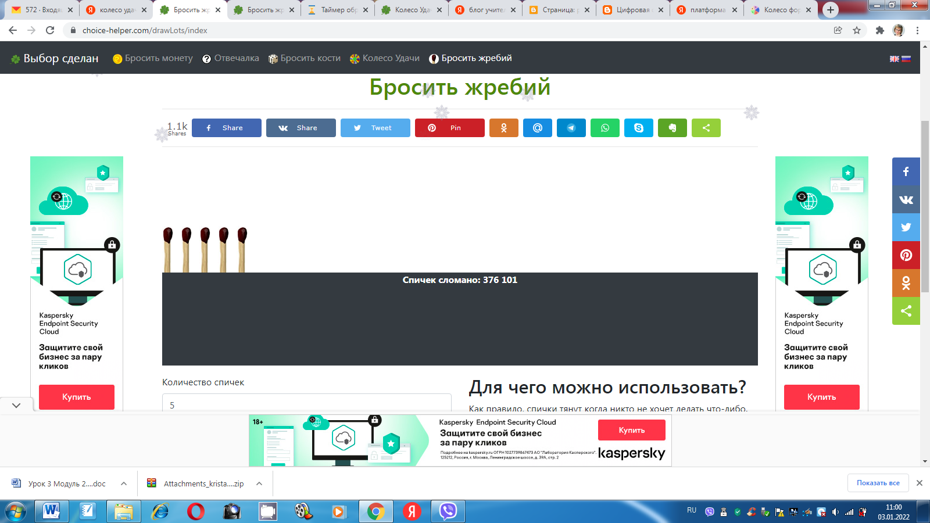The width and height of the screenshot is (930, 523).
Task: Go to 'Выбор сделан' home logo
Action: [x=55, y=59]
